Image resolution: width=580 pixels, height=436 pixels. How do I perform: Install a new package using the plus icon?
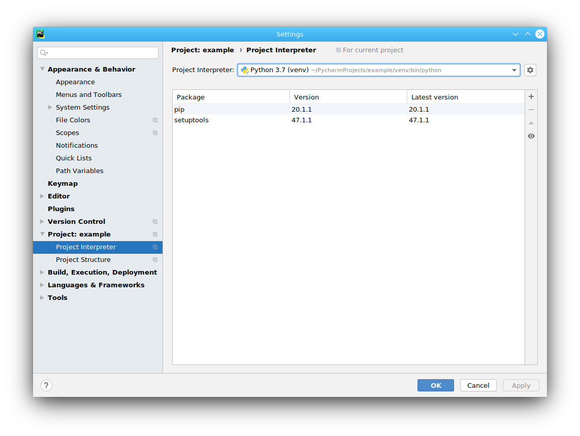coord(531,96)
